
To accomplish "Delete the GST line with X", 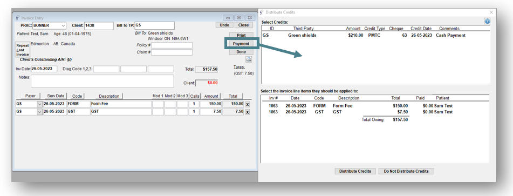I will tap(248, 112).
